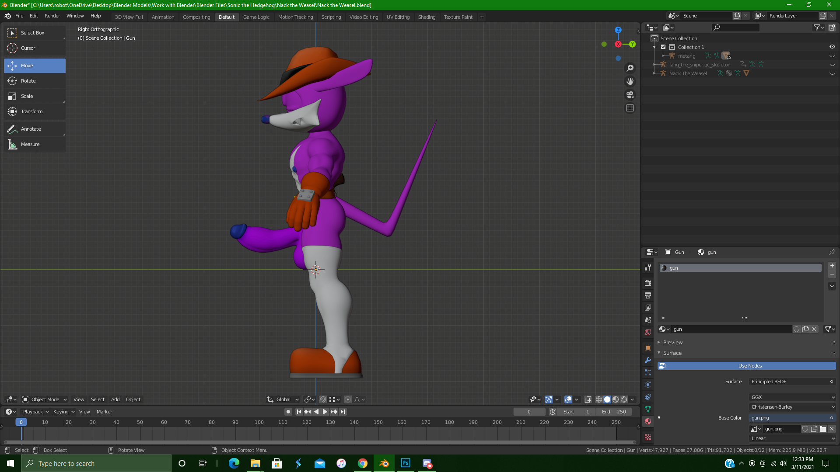
Task: Toggle Collection 1 visibility eye
Action: (x=832, y=47)
